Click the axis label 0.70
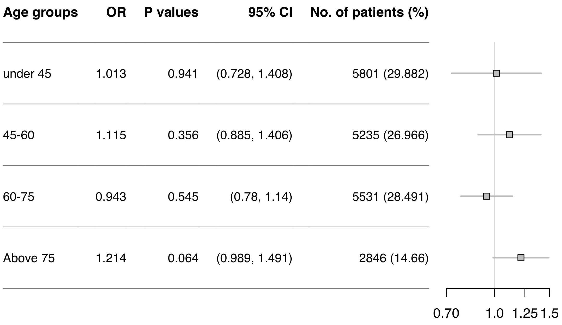Viewport: 562px width, 325px height. pyautogui.click(x=446, y=313)
